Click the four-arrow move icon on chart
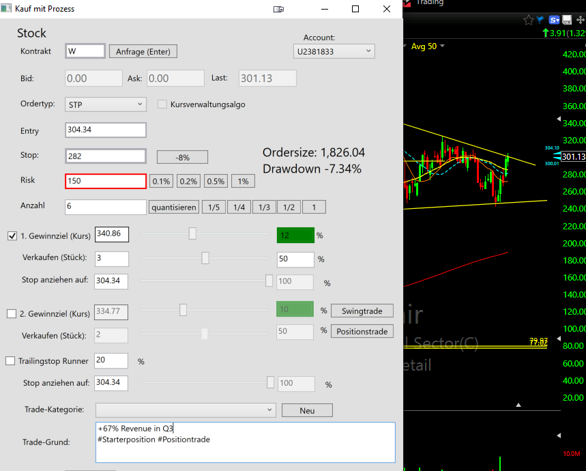 click(581, 20)
